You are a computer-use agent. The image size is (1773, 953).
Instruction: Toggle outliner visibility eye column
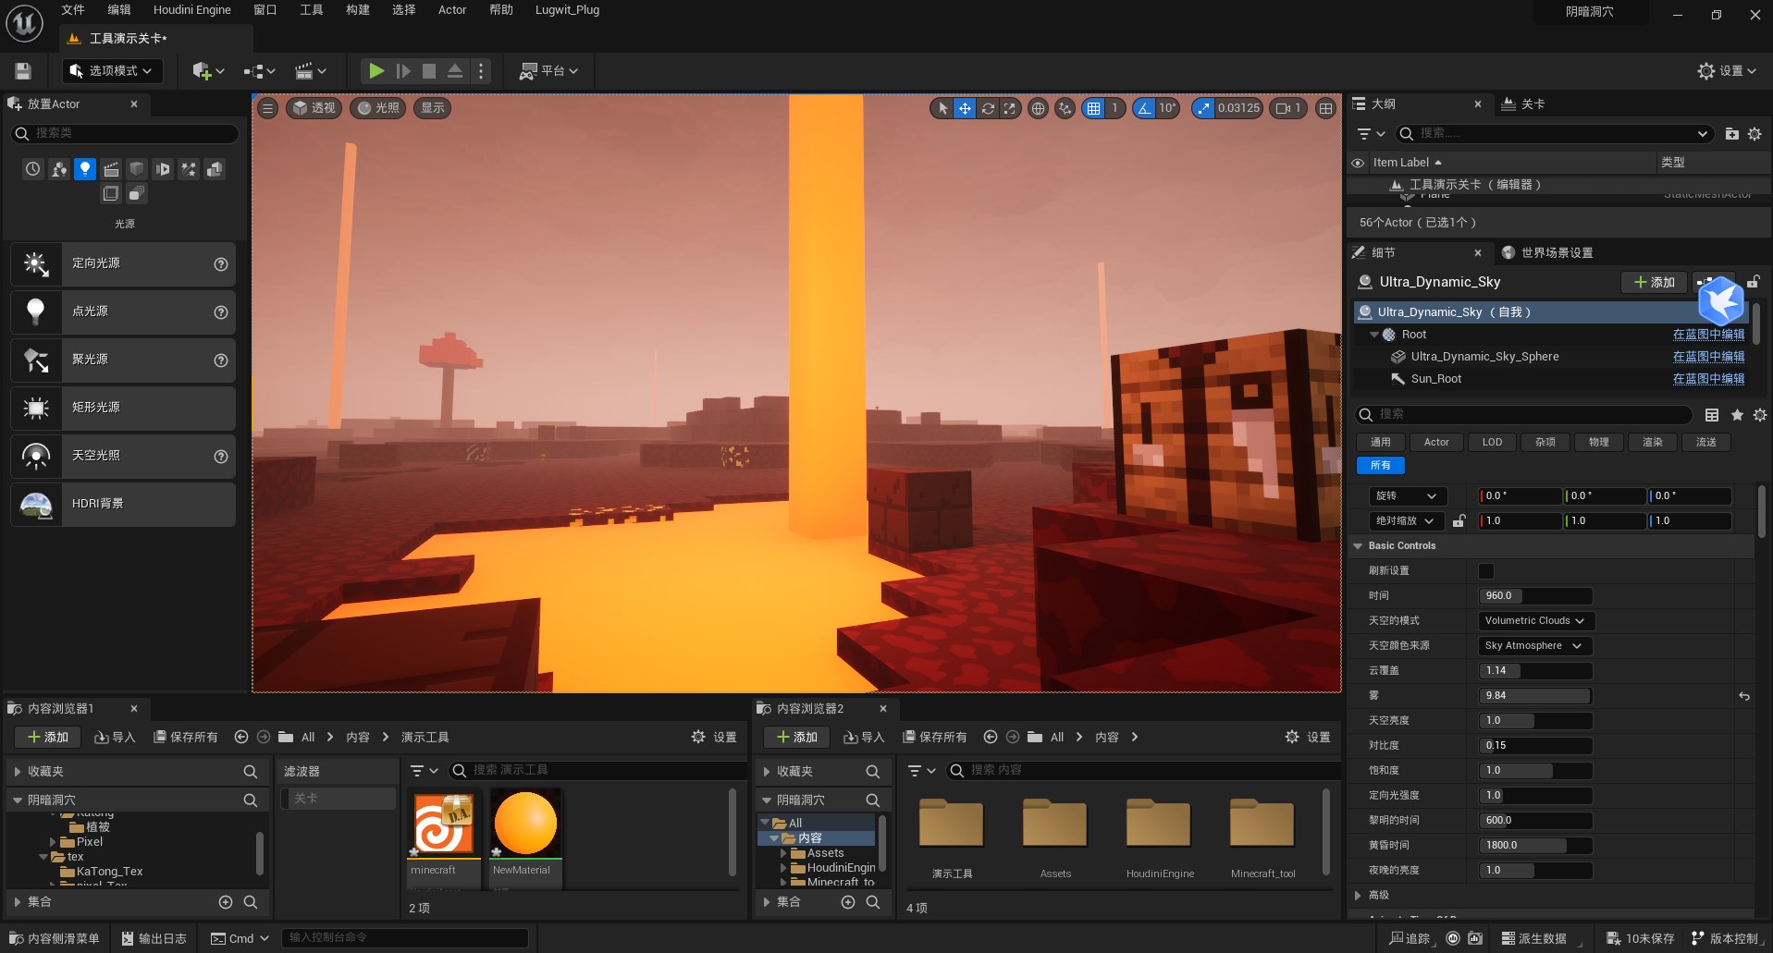1358,163
